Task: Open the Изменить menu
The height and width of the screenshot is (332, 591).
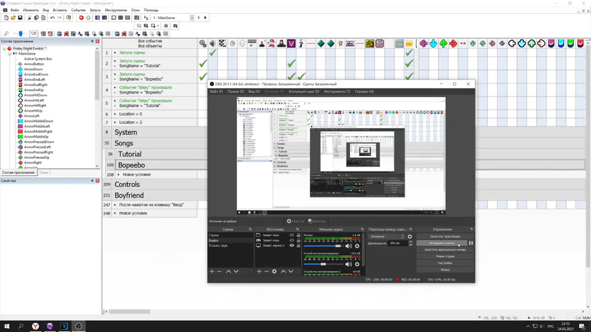Action: click(x=31, y=10)
